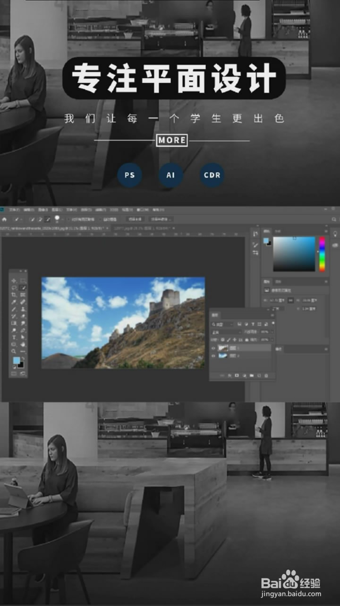Select the Dodge tool
Screen dimensions: 340x606
point(14,330)
